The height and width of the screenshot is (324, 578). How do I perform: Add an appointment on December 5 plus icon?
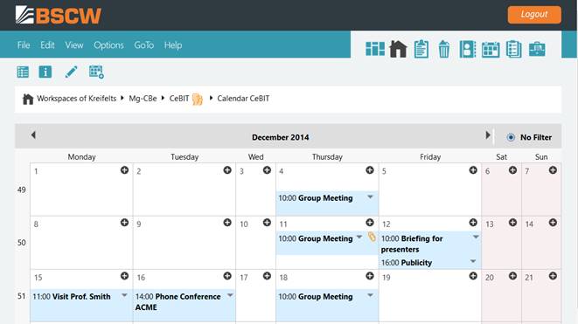pyautogui.click(x=473, y=170)
